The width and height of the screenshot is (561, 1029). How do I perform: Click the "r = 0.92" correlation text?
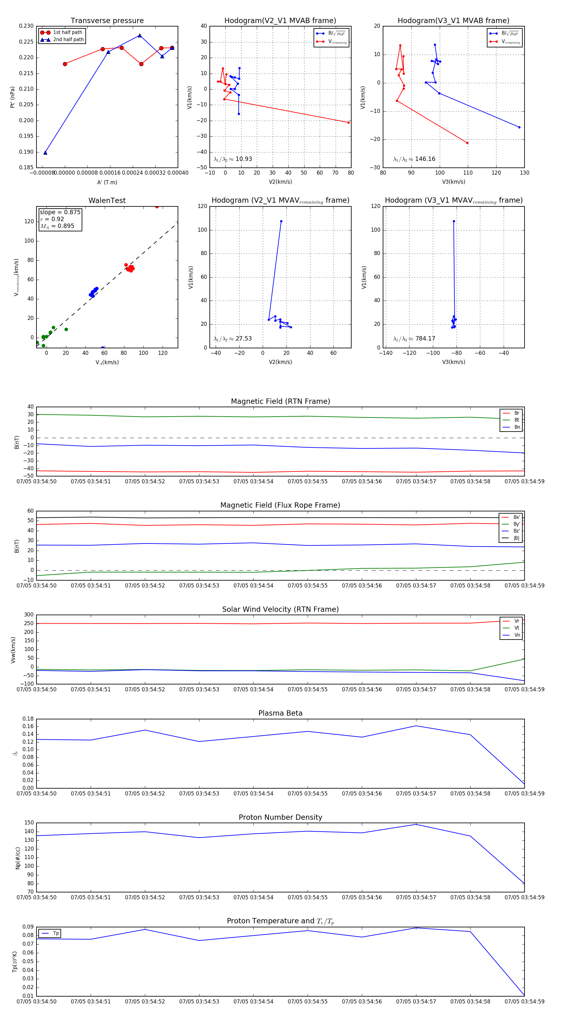point(52,219)
